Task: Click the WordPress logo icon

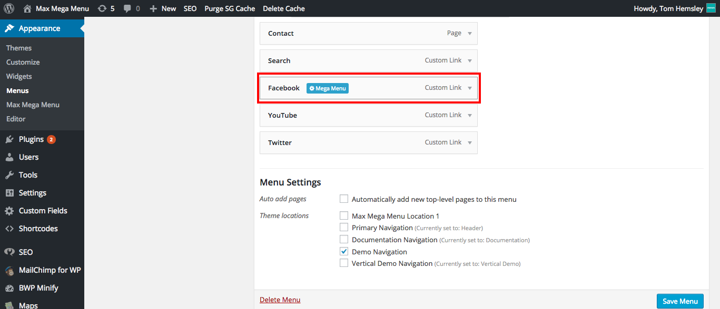Action: [x=9, y=8]
